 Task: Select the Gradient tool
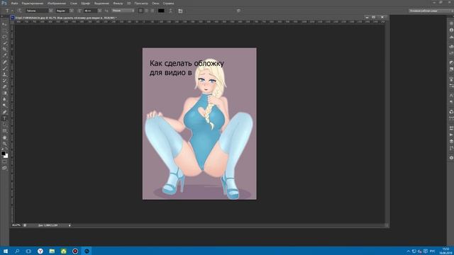point(4,93)
